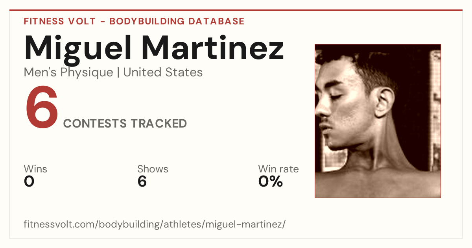Click the red line atop the card
This screenshot has height=248, width=472.
[236, 10]
